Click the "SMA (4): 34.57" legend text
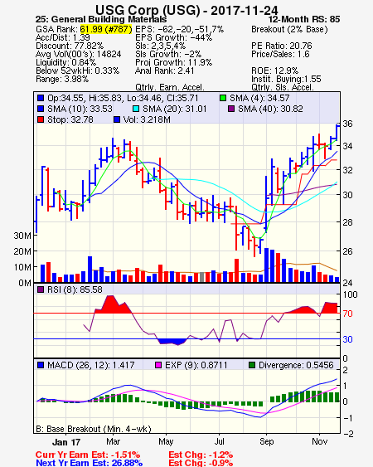This screenshot has height=467, width=373. pyautogui.click(x=259, y=98)
